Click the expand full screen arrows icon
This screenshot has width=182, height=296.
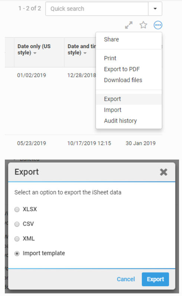pos(129,25)
